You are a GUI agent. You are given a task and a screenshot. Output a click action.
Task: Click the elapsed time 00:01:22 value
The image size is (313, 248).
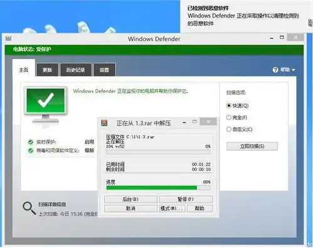201,164
